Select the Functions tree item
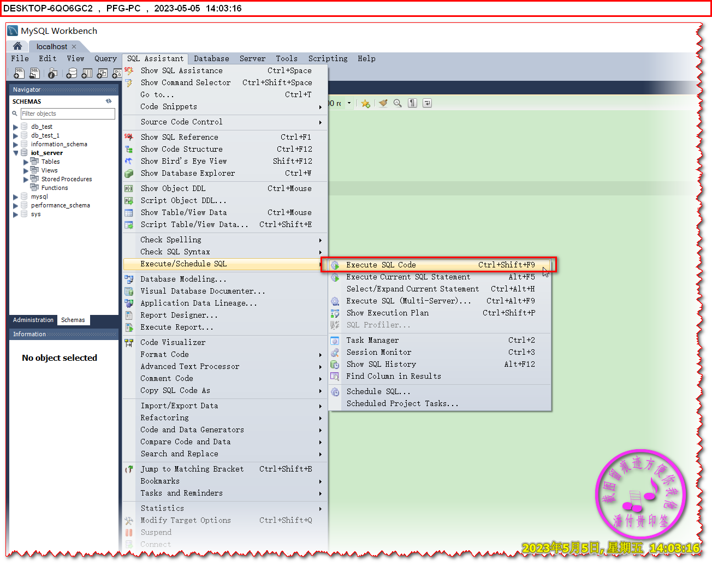This screenshot has width=712, height=566. point(55,188)
